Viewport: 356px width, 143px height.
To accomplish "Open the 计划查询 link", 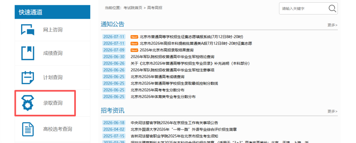I will pyautogui.click(x=53, y=77).
